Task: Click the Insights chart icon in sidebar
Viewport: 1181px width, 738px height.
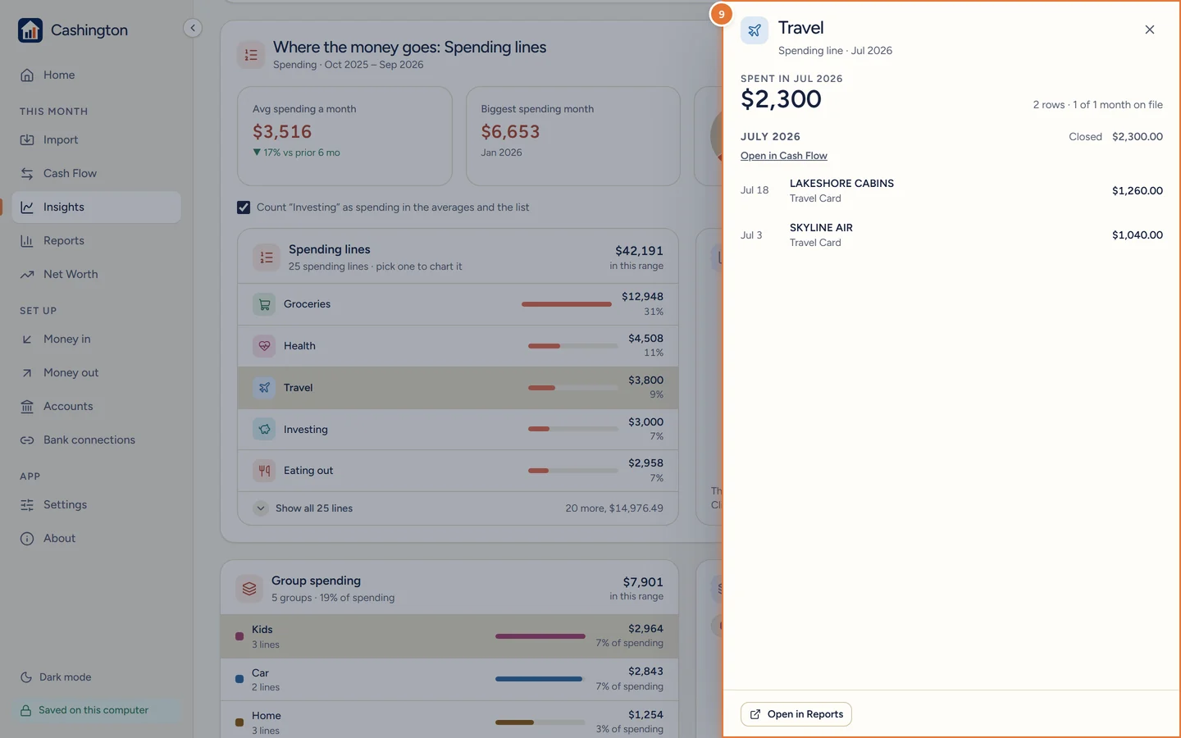Action: pyautogui.click(x=27, y=207)
